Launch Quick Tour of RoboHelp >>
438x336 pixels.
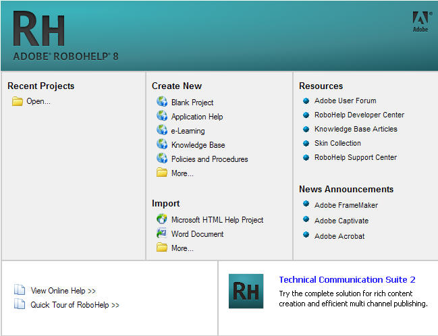75,305
